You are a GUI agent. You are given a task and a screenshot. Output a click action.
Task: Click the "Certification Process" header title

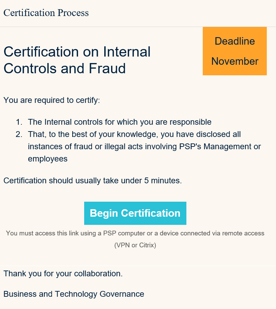pyautogui.click(x=46, y=13)
